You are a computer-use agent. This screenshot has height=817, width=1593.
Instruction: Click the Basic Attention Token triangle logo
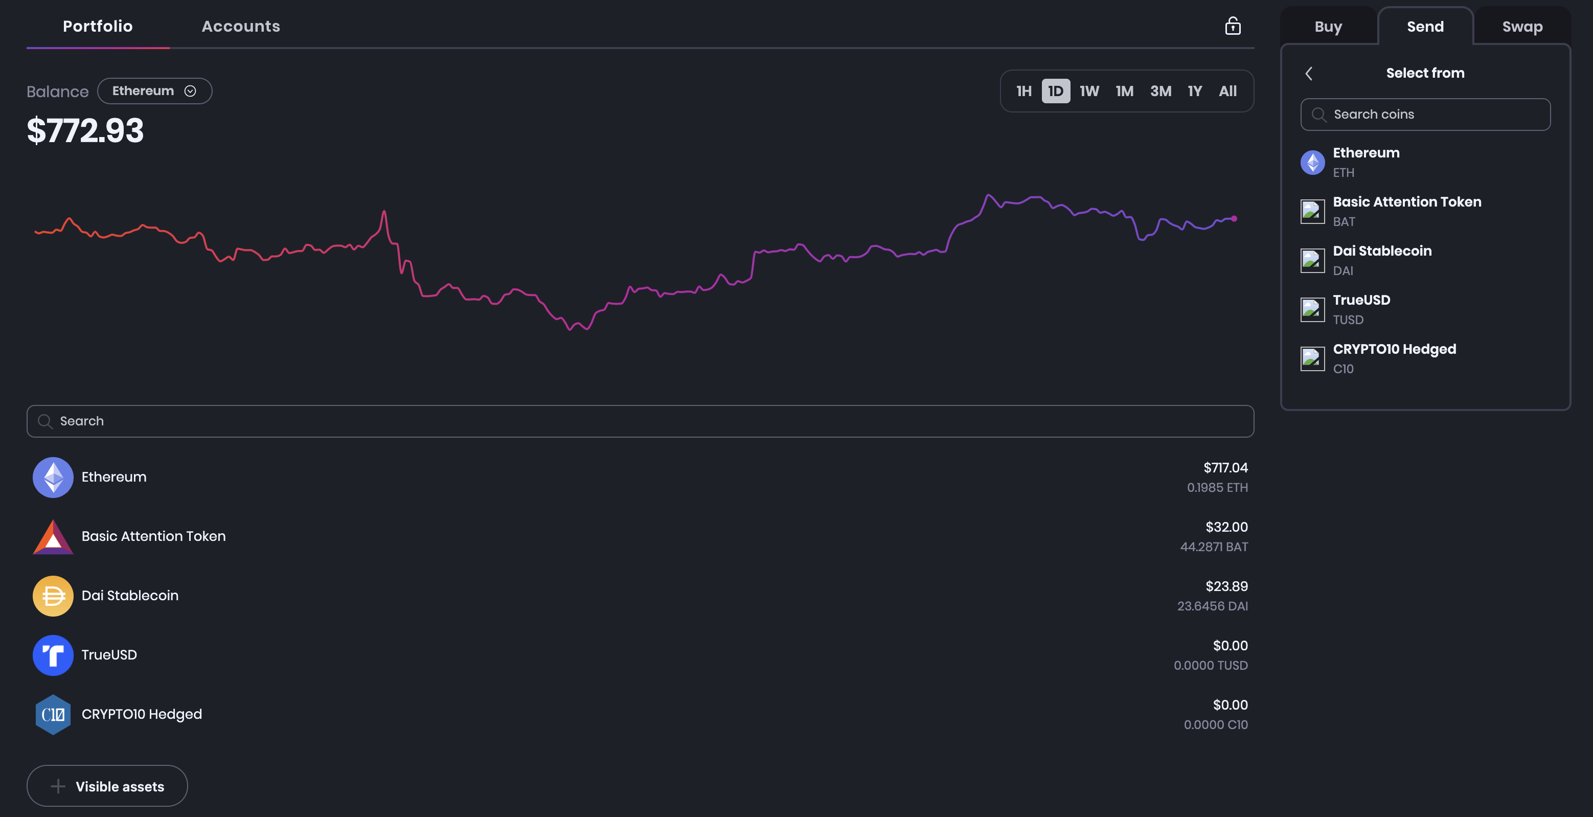click(x=53, y=537)
